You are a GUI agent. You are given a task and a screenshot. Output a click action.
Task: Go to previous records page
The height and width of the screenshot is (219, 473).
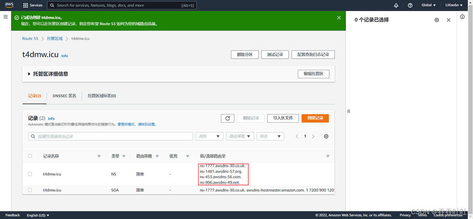pyautogui.click(x=297, y=136)
